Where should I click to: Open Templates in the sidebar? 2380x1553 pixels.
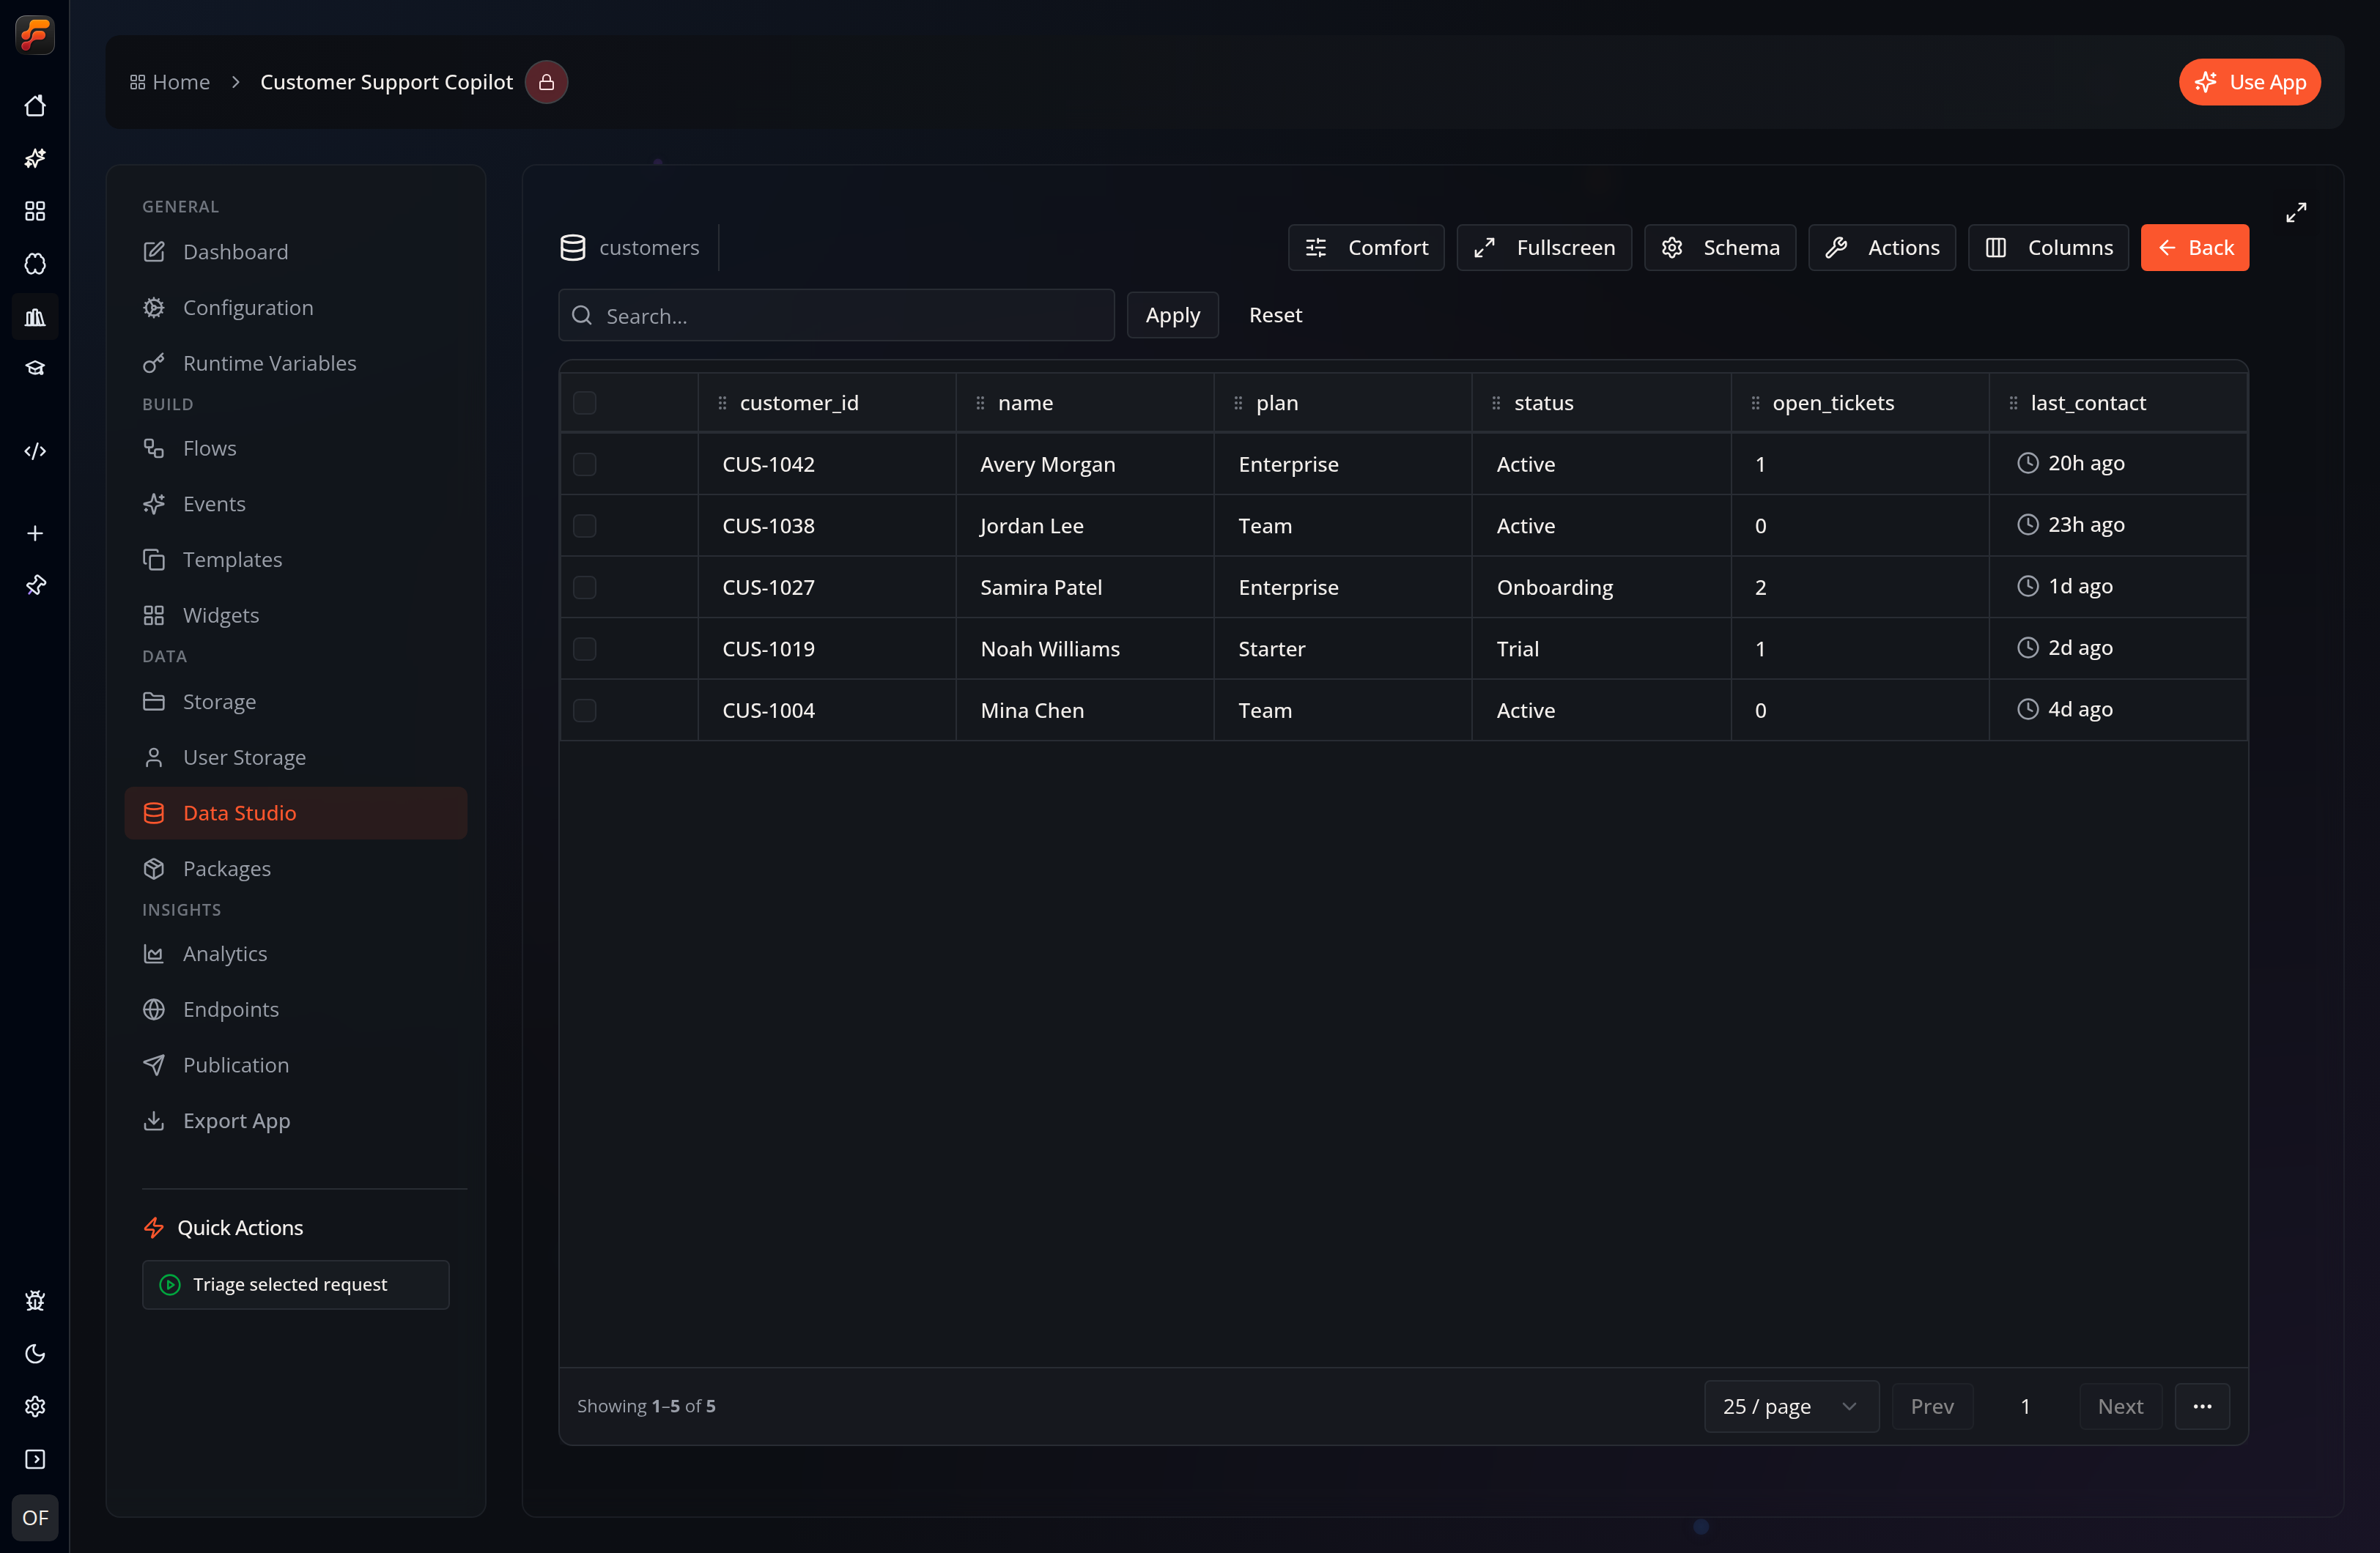point(295,560)
